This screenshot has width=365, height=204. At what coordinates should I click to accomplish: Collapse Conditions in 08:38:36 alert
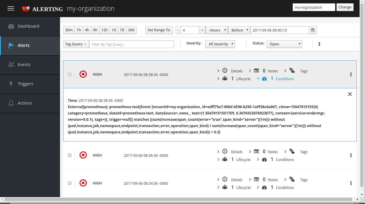point(258,79)
